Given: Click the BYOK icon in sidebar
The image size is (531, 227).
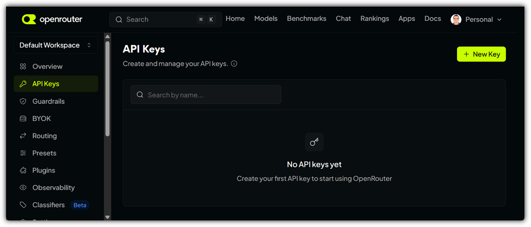Looking at the screenshot, I should tap(23, 119).
